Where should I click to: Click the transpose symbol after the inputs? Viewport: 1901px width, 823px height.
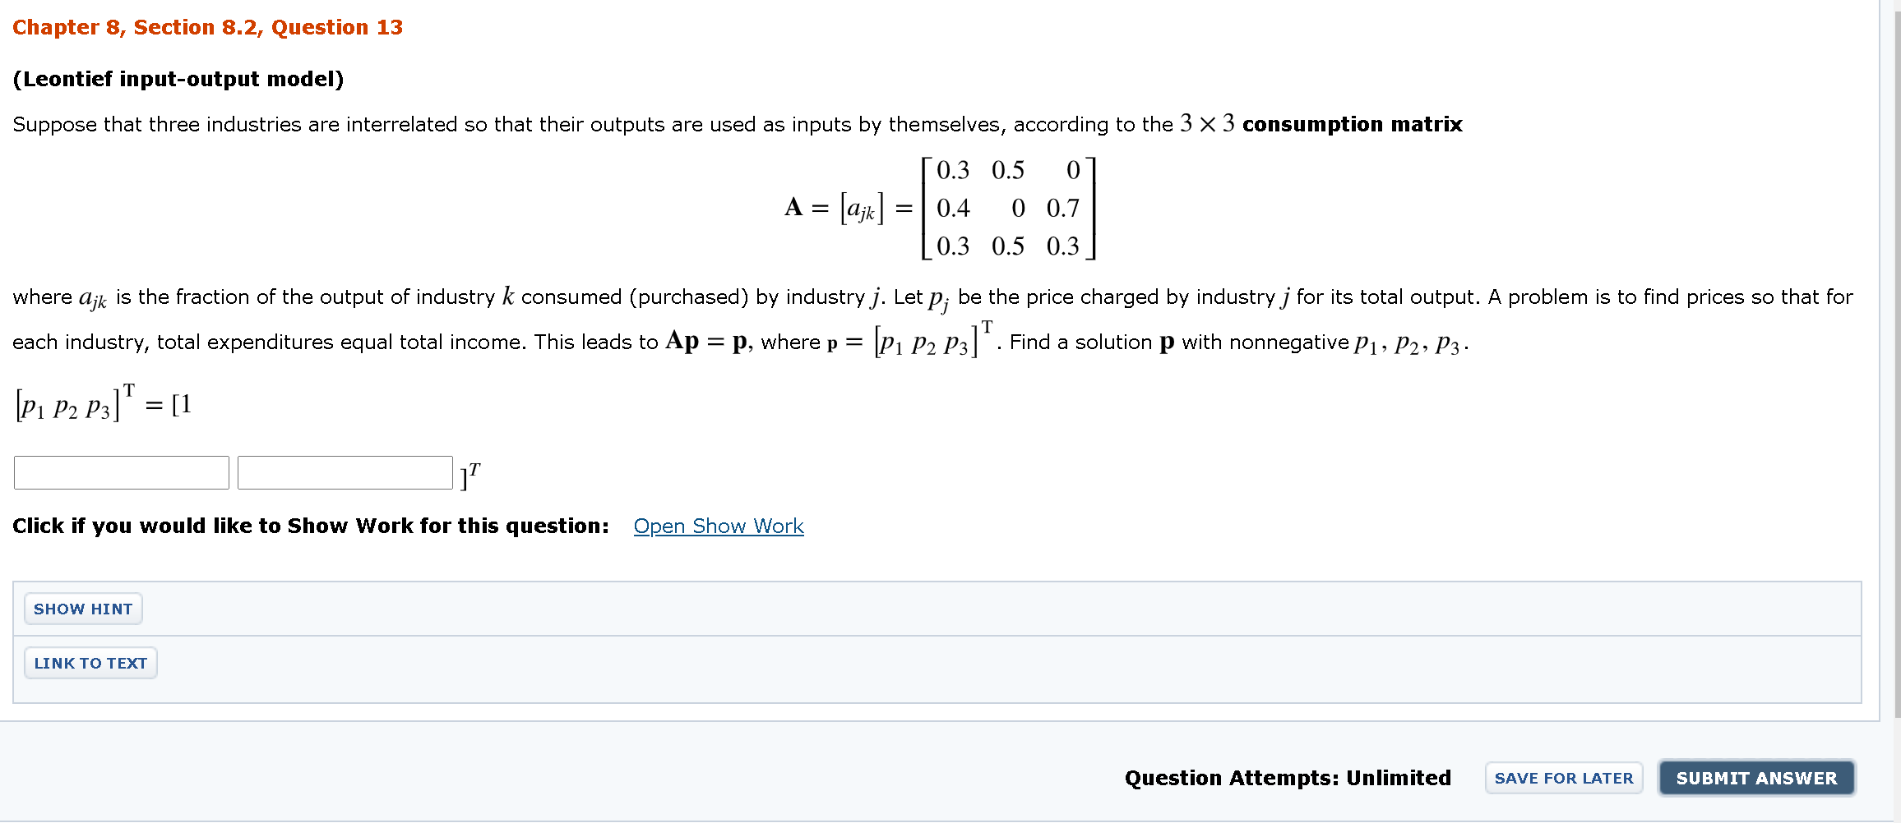[x=469, y=471]
